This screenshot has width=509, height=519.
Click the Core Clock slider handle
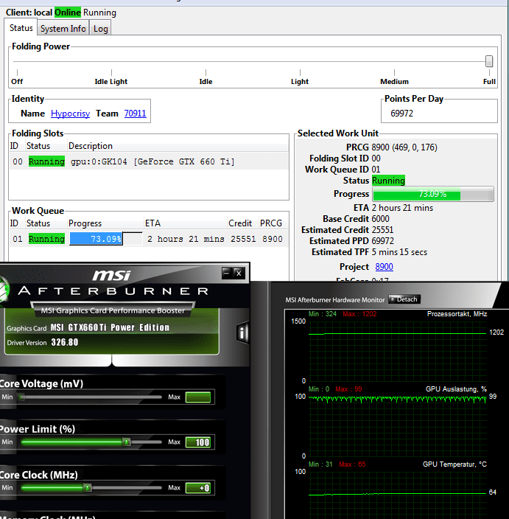click(88, 487)
